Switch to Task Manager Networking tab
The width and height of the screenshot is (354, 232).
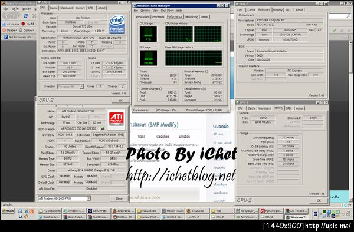pos(191,17)
